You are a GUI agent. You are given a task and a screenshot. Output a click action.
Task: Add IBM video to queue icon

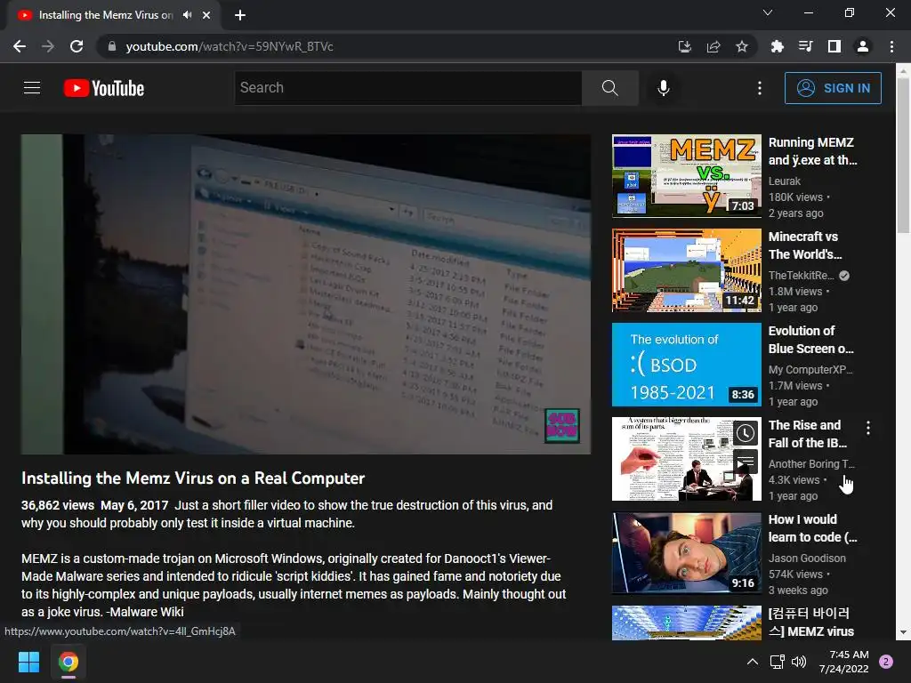[x=746, y=462]
